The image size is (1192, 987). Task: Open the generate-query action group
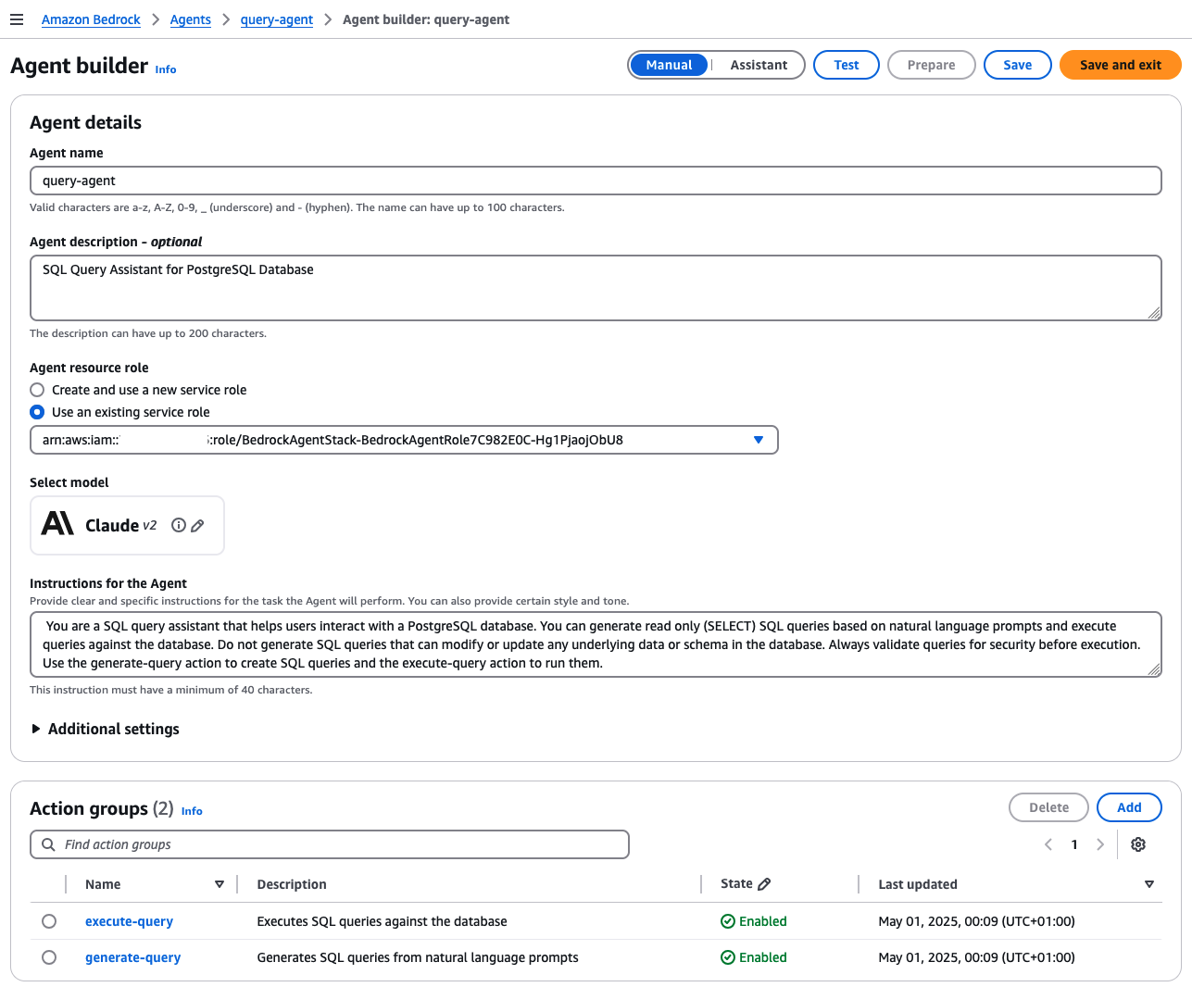point(132,957)
